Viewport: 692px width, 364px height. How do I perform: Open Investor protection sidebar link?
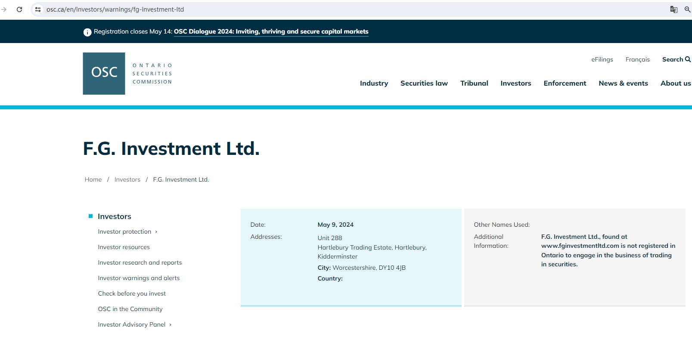pos(124,231)
